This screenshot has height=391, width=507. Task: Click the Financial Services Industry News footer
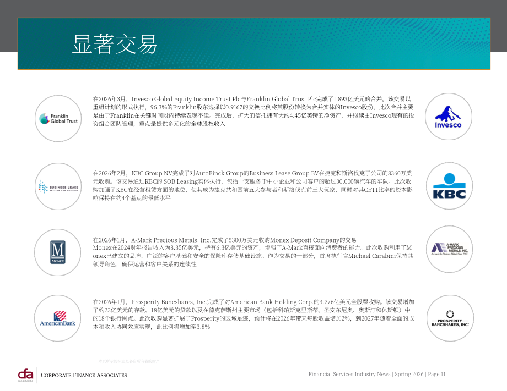click(x=377, y=374)
